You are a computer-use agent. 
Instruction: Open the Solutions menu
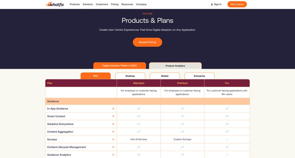point(88,4)
